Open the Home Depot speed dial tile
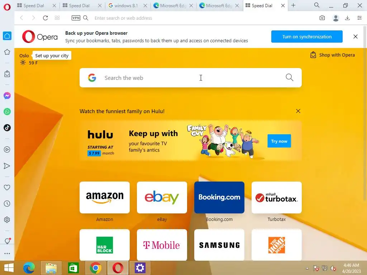 [x=277, y=245]
